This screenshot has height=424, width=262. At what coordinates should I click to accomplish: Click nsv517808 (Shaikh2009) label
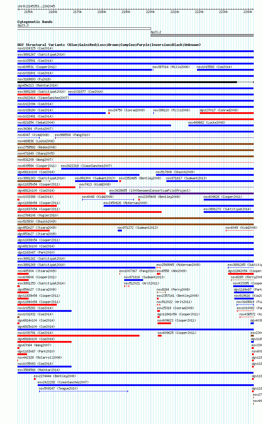click(175, 172)
